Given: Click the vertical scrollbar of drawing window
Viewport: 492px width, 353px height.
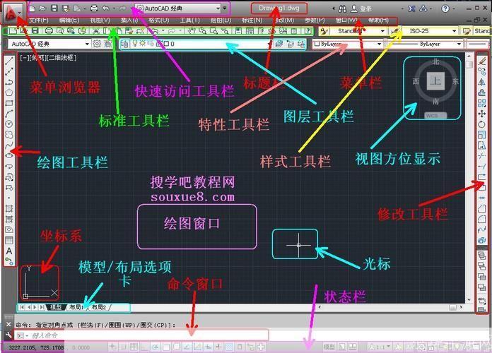Looking at the screenshot, I should coord(469,178).
